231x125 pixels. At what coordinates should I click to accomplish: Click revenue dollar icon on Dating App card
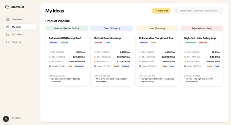(x=185, y=57)
